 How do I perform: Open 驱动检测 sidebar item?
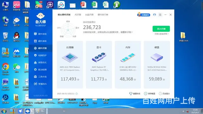point(40,70)
